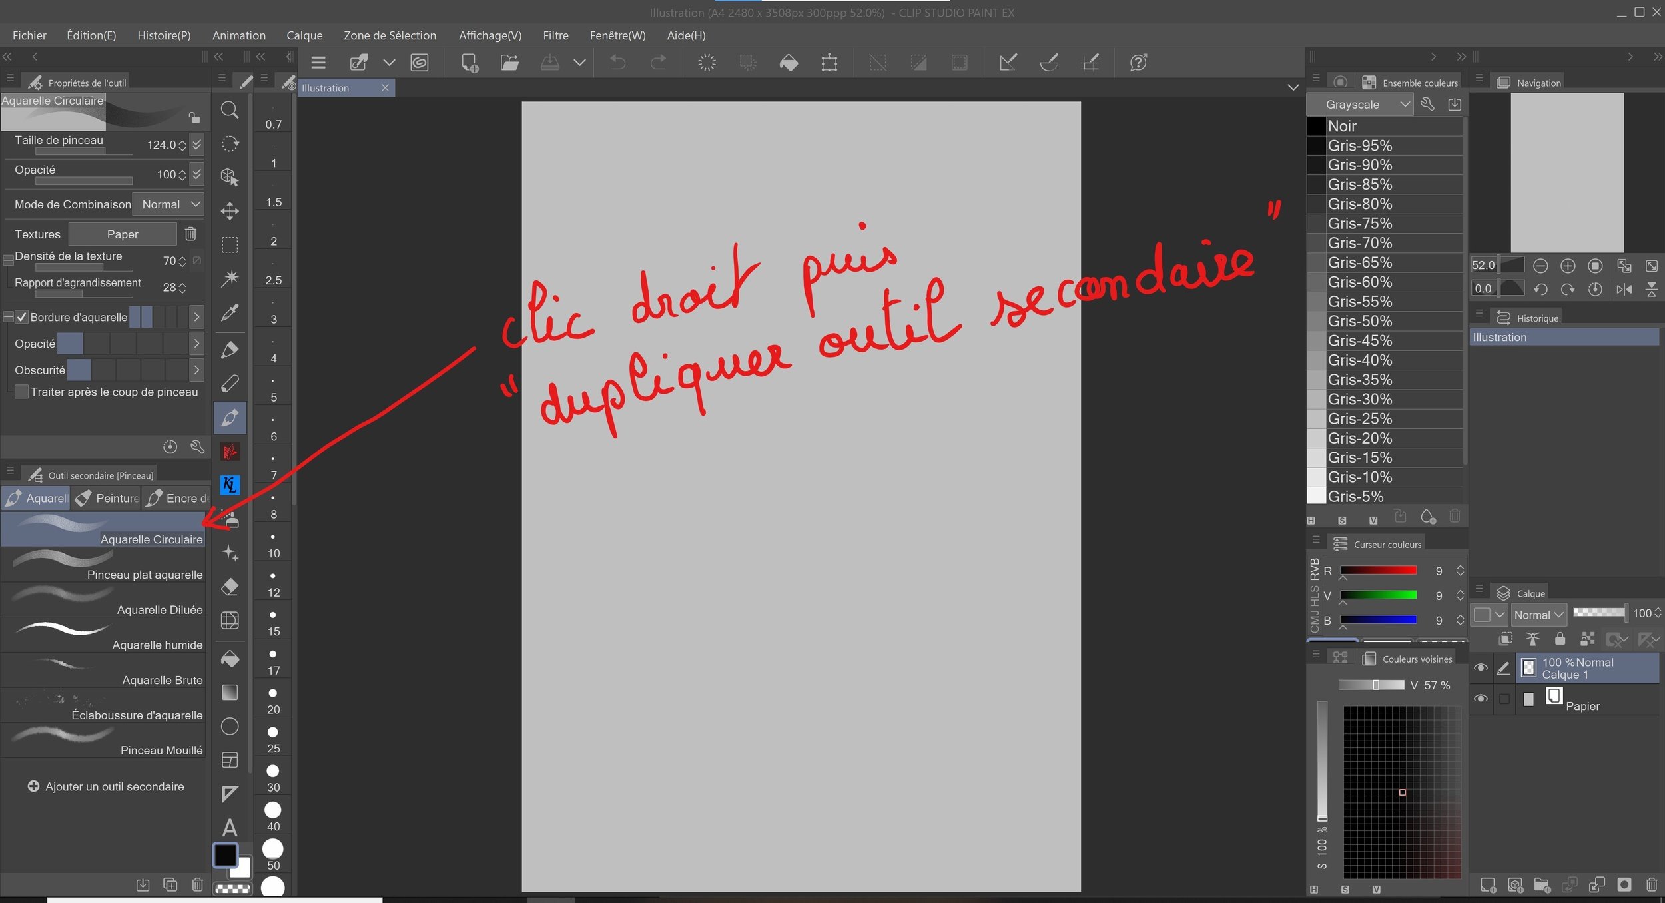Switch to the Peinture sub tool tab

(x=108, y=498)
